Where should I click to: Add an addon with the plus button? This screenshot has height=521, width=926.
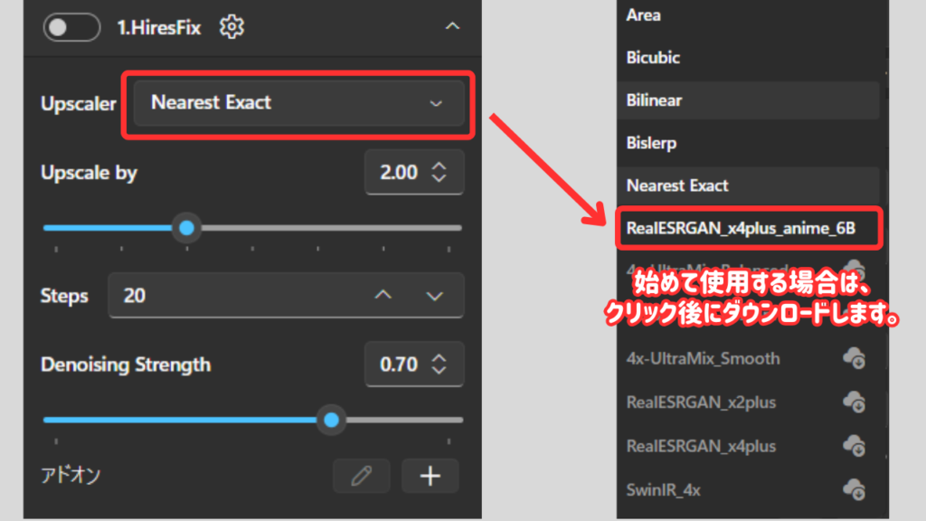[430, 475]
